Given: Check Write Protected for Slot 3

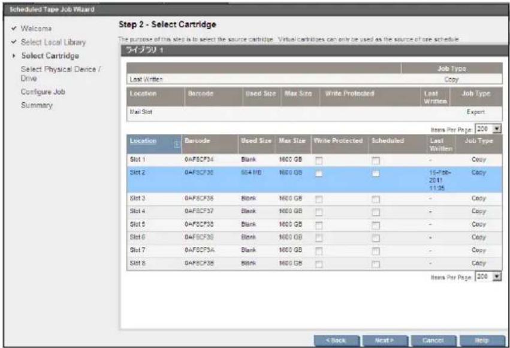Looking at the screenshot, I should [x=319, y=199].
